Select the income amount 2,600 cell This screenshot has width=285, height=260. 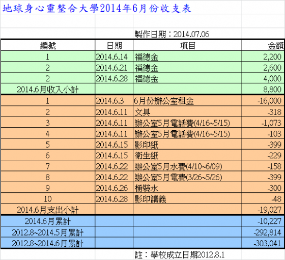coord(263,67)
